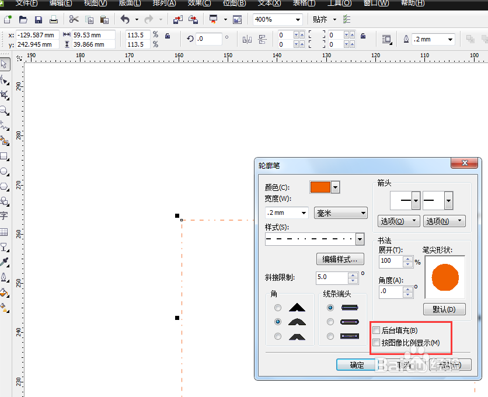Select the Polygon tool
The width and height of the screenshot is (488, 397).
(x=4, y=186)
